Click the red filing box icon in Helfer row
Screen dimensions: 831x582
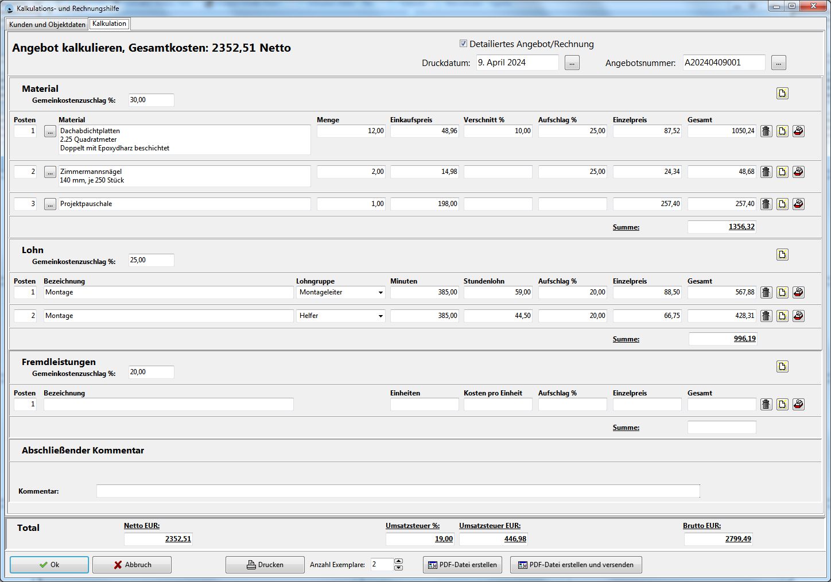point(798,316)
